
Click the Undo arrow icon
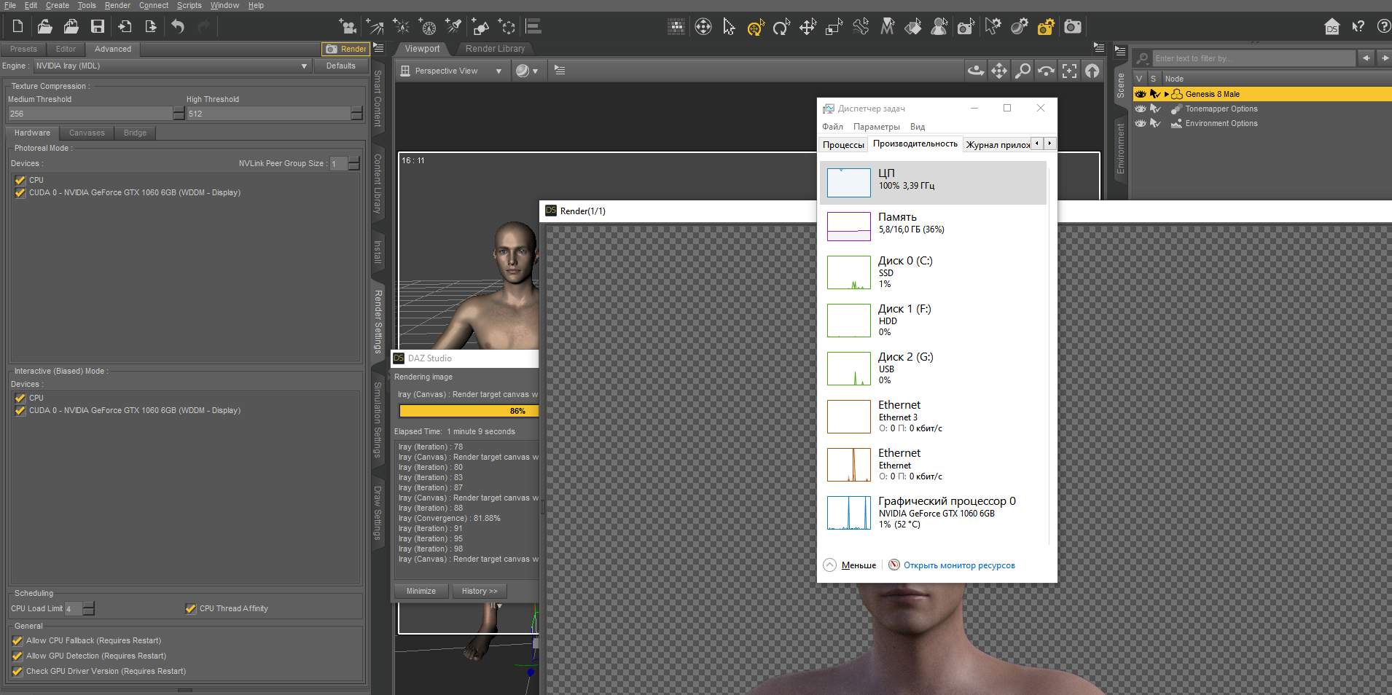178,27
